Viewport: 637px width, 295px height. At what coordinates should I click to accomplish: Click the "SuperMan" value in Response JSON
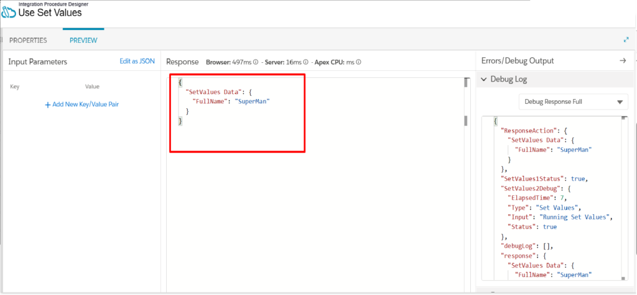(253, 101)
